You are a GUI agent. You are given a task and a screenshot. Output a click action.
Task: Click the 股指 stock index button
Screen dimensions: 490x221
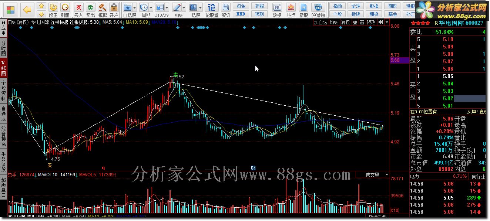(374, 6)
